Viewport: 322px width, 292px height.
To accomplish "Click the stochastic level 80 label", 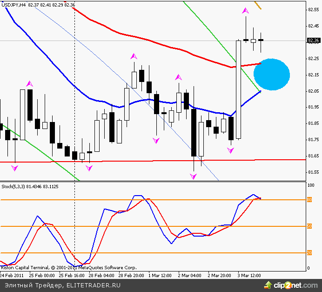I will click(x=309, y=200).
